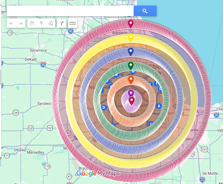Focus the map search input field
This screenshot has height=184, width=223.
point(70,11)
